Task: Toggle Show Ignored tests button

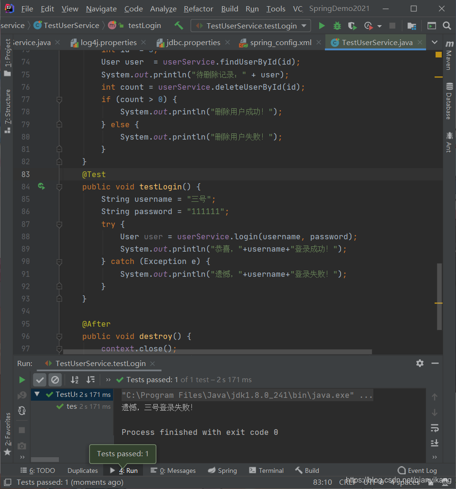Action: [x=55, y=380]
